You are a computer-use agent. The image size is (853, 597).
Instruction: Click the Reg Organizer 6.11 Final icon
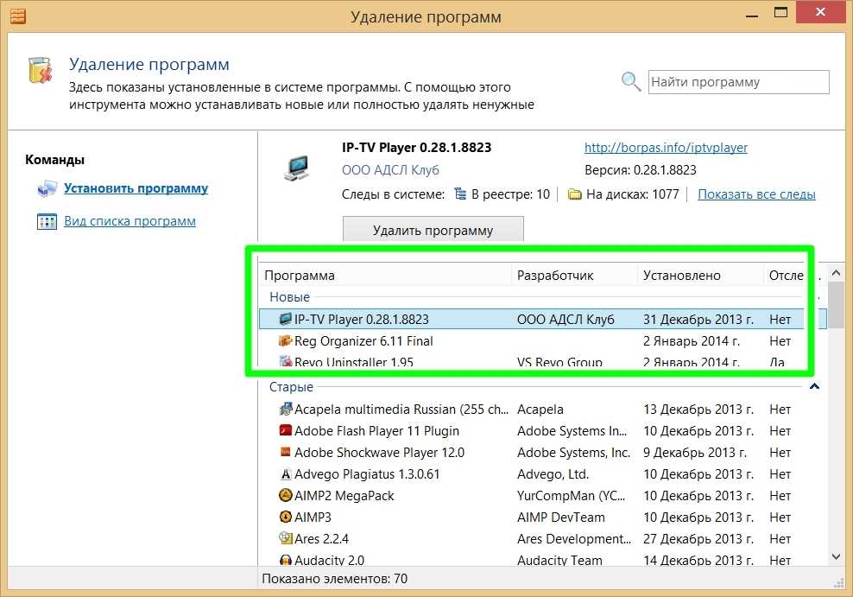tap(286, 341)
